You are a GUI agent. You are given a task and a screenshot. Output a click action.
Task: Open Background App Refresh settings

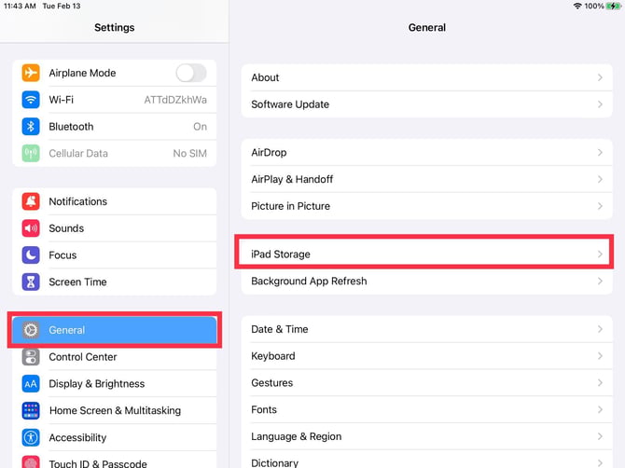coord(427,282)
